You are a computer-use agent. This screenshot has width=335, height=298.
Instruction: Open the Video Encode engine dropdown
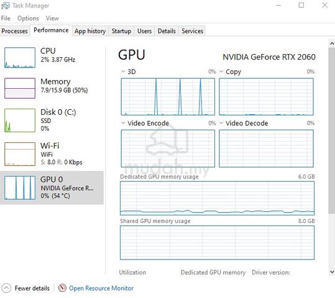pyautogui.click(x=123, y=123)
